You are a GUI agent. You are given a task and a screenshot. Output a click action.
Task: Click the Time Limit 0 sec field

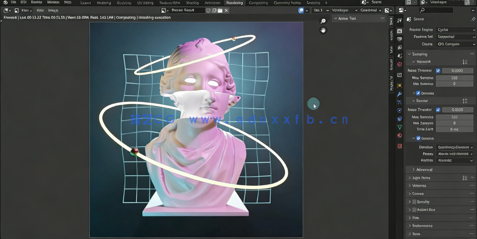(x=454, y=129)
